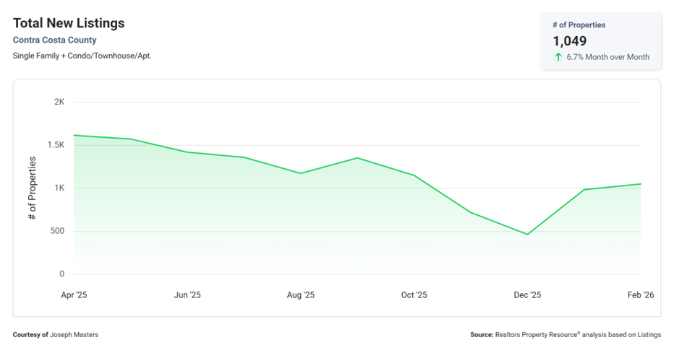Click the 1,049 properties value
The image size is (674, 353).
click(x=570, y=41)
